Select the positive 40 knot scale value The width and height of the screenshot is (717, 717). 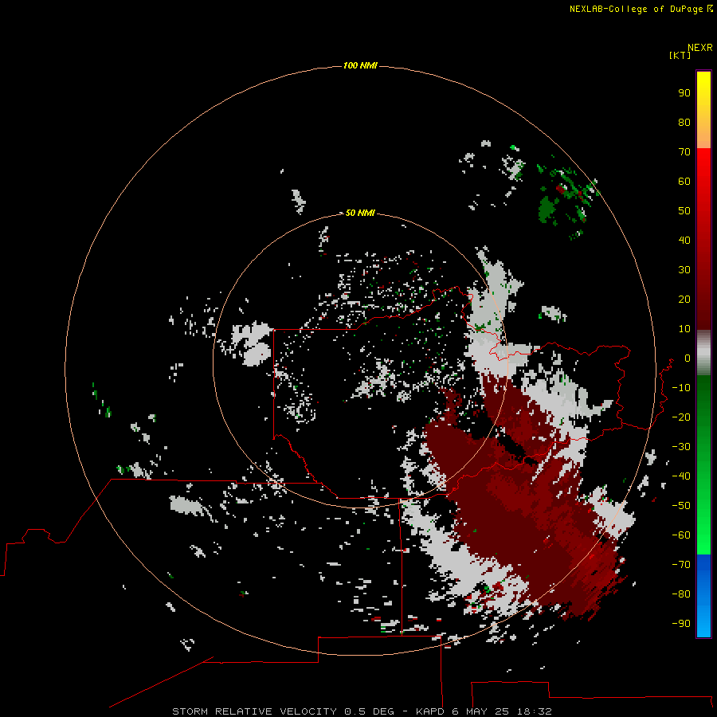tap(684, 240)
